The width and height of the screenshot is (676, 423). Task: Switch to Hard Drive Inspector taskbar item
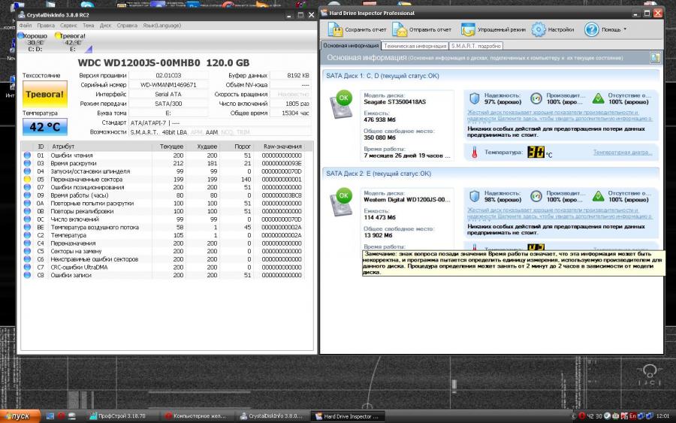tap(348, 416)
